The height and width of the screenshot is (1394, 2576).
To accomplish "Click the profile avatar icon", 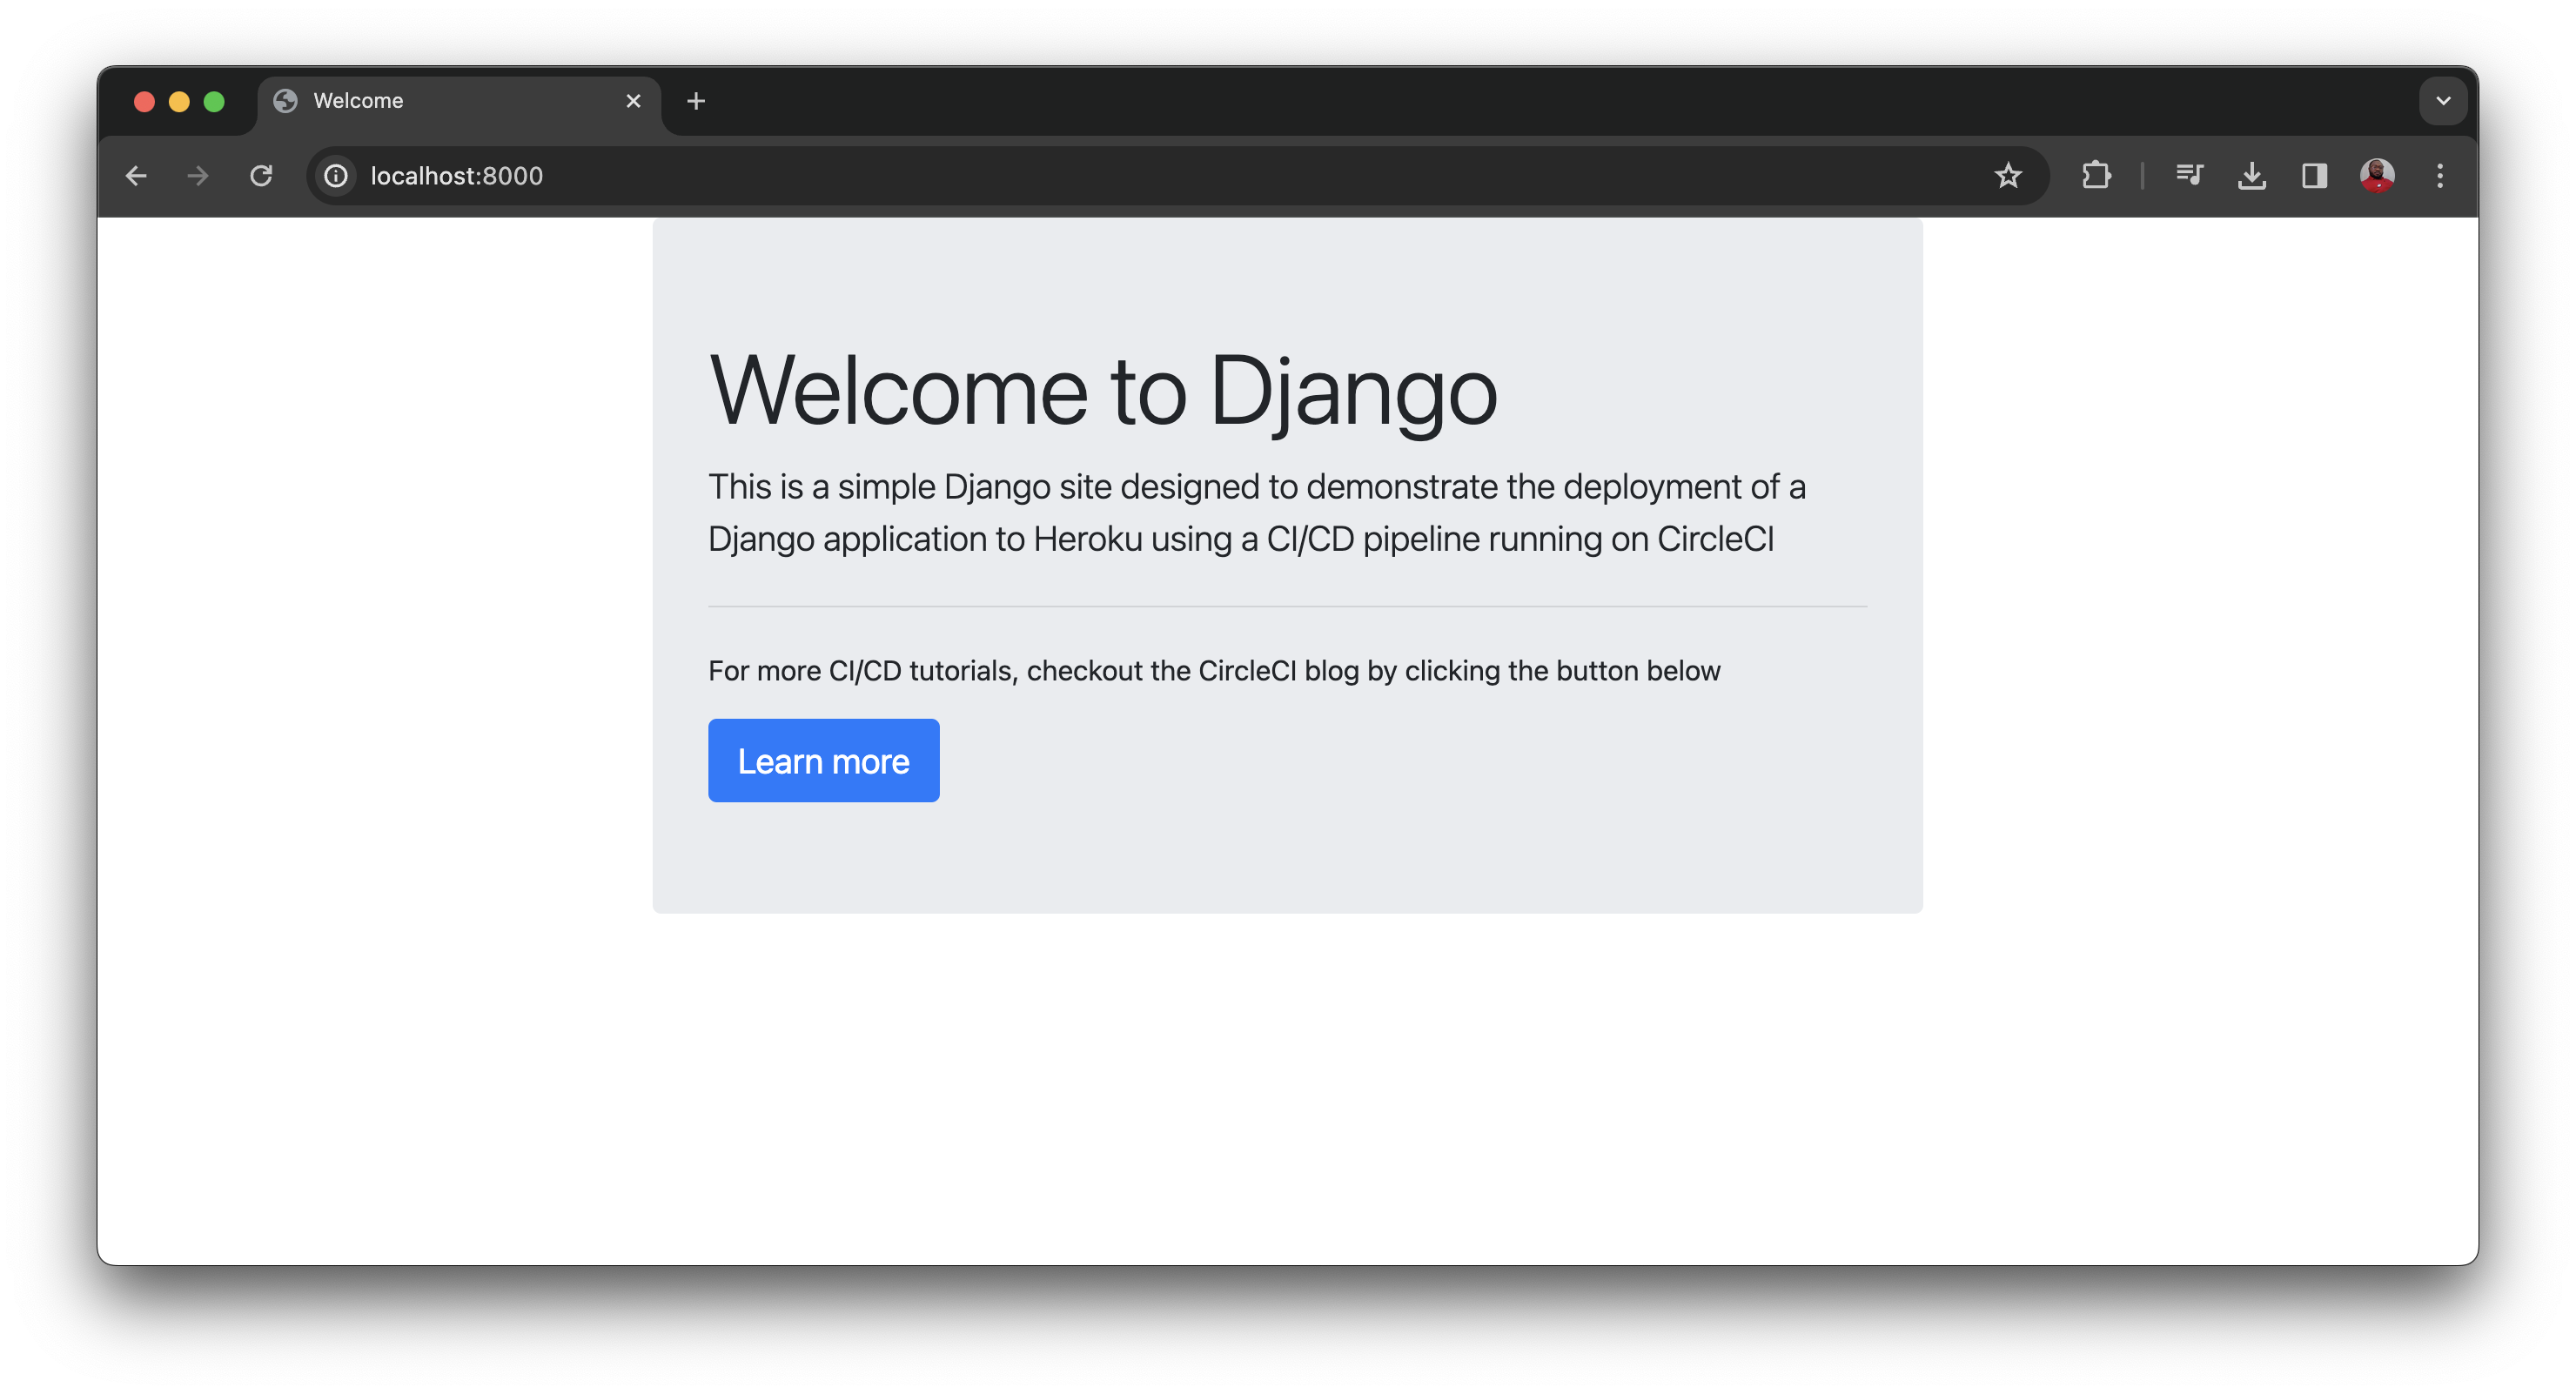I will tap(2378, 175).
